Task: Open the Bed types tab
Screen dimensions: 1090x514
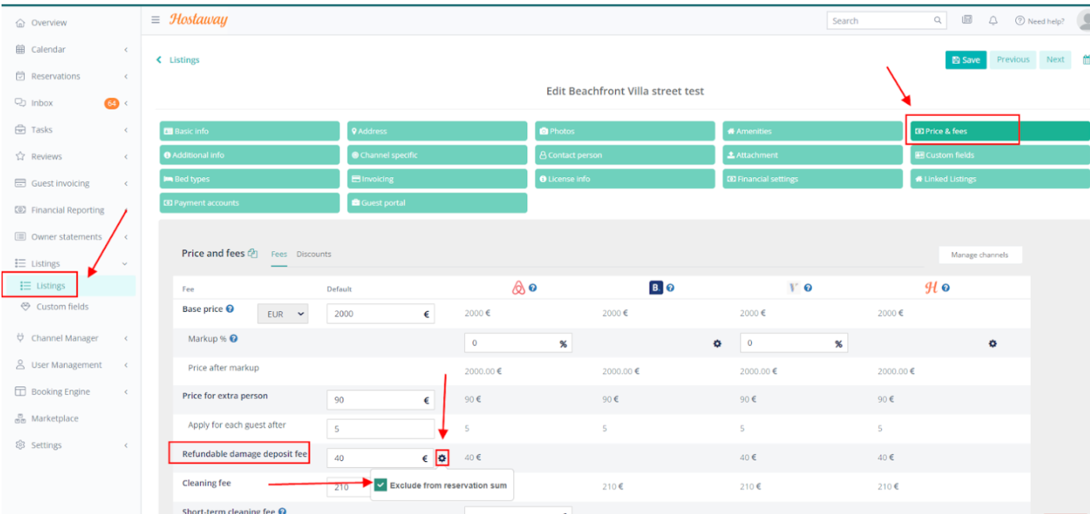Action: (250, 179)
